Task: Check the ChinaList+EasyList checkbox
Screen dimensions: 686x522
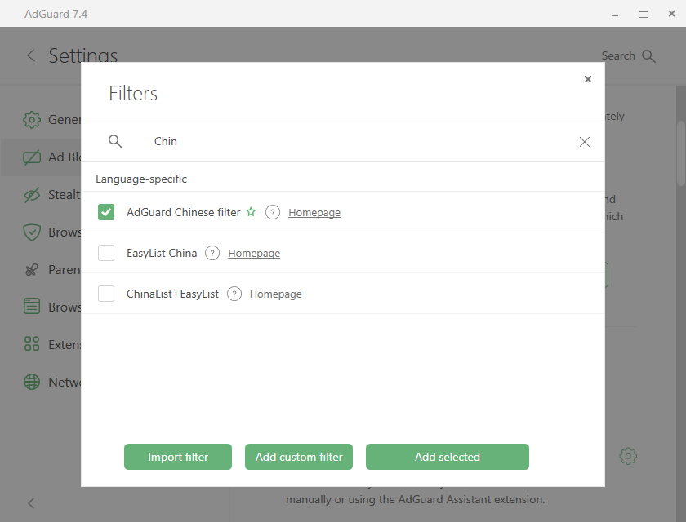Action: pos(106,294)
